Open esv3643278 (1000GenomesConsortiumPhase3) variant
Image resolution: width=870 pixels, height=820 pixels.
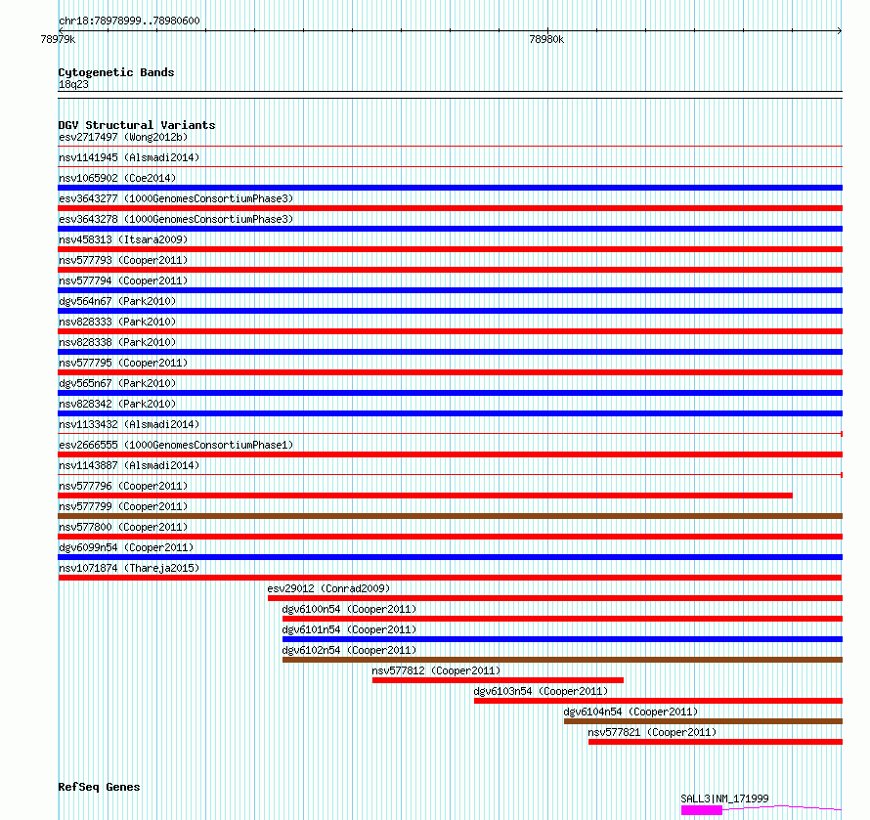tap(176, 219)
